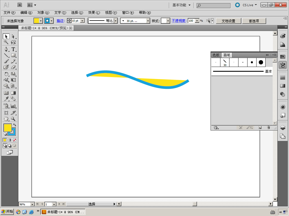This screenshot has height=216, width=289.
Task: Open brush definition 30 pt dropdown
Action: [148, 21]
